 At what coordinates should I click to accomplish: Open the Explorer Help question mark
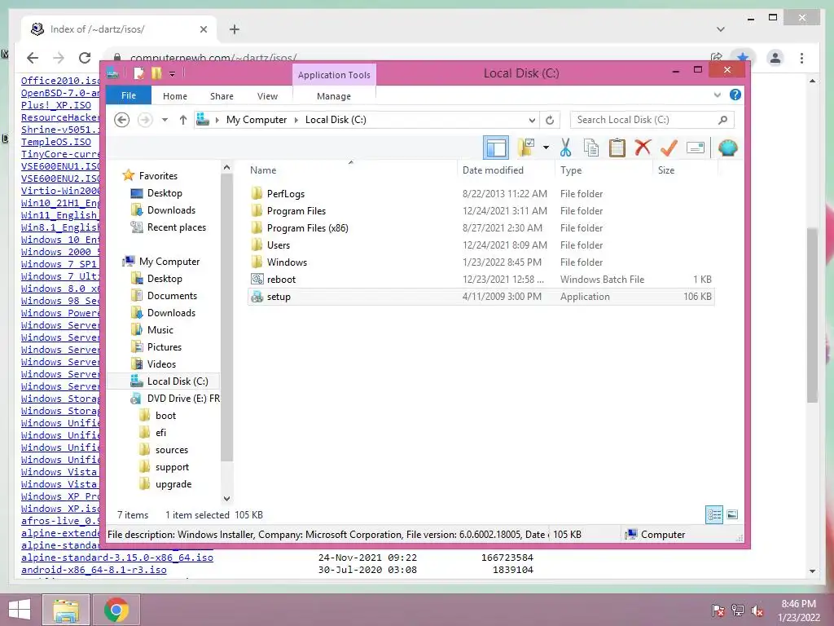[x=735, y=95]
